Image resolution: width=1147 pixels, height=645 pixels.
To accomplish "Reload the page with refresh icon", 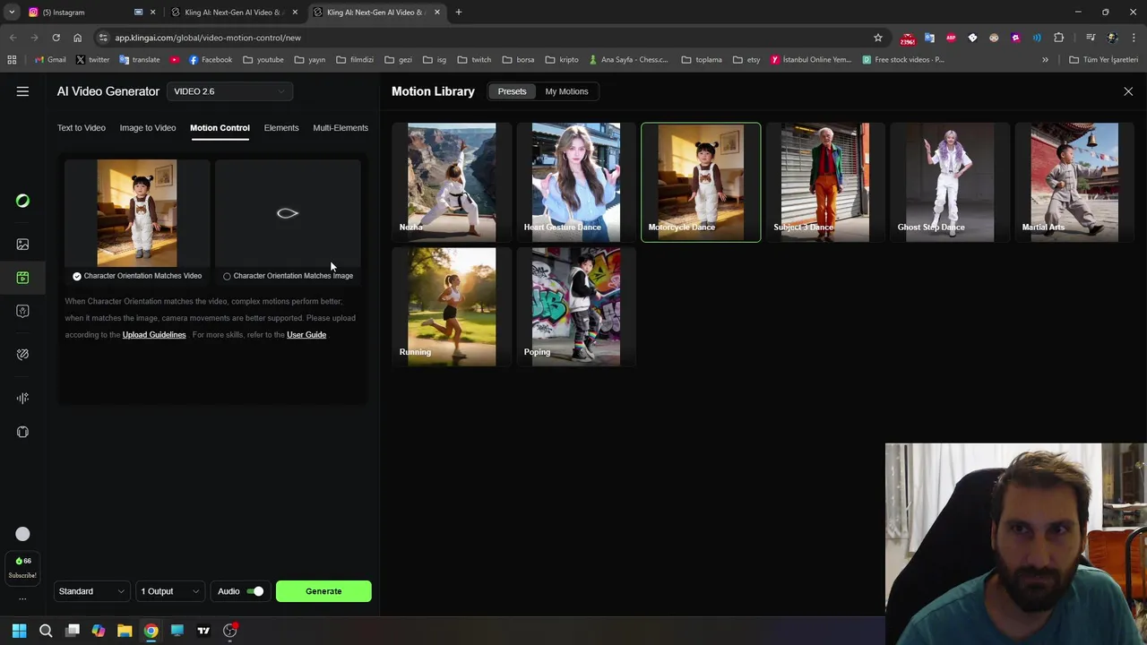I will [x=56, y=38].
